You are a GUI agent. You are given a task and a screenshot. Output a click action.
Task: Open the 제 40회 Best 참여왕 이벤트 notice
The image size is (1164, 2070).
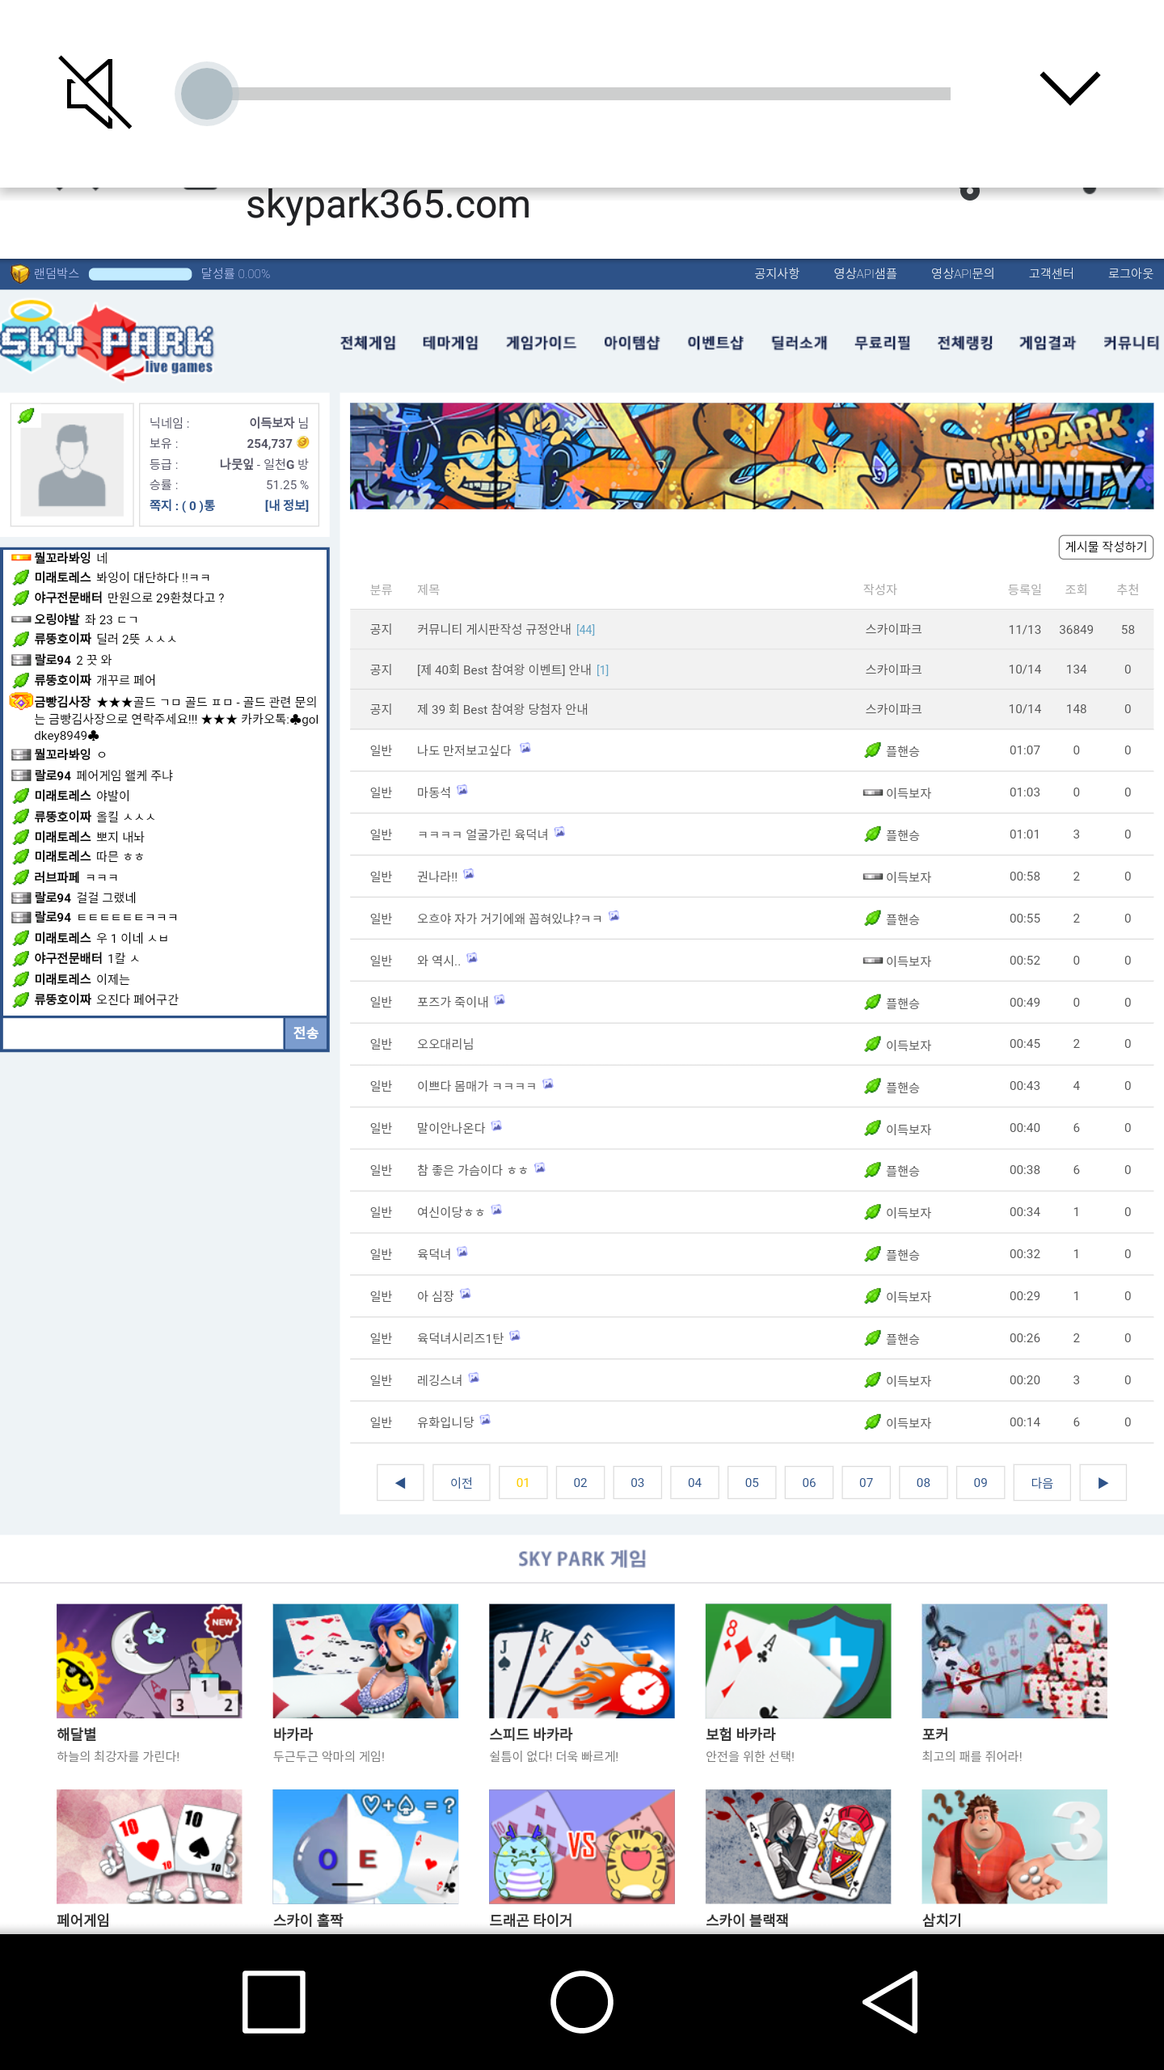point(504,670)
